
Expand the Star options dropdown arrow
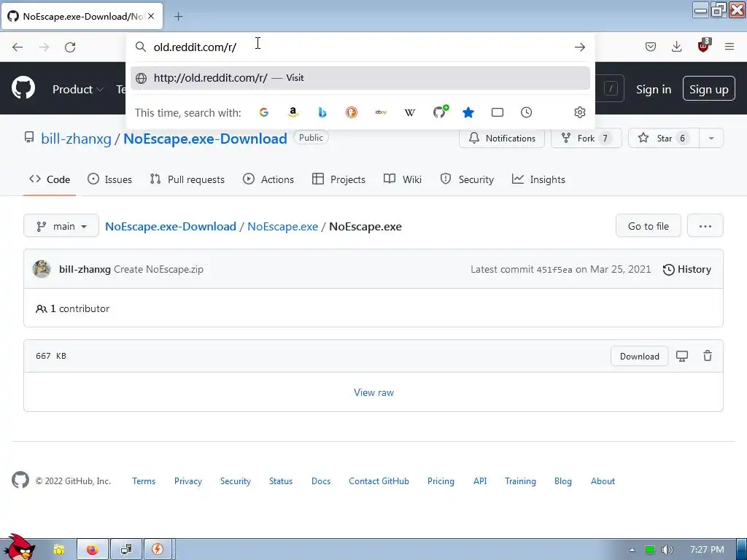click(711, 138)
